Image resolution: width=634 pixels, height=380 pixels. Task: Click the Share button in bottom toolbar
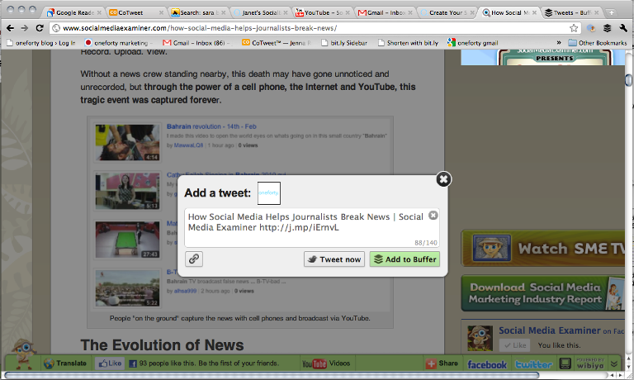click(442, 363)
